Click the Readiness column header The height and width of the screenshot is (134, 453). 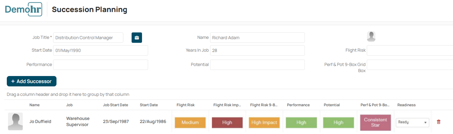click(x=406, y=105)
